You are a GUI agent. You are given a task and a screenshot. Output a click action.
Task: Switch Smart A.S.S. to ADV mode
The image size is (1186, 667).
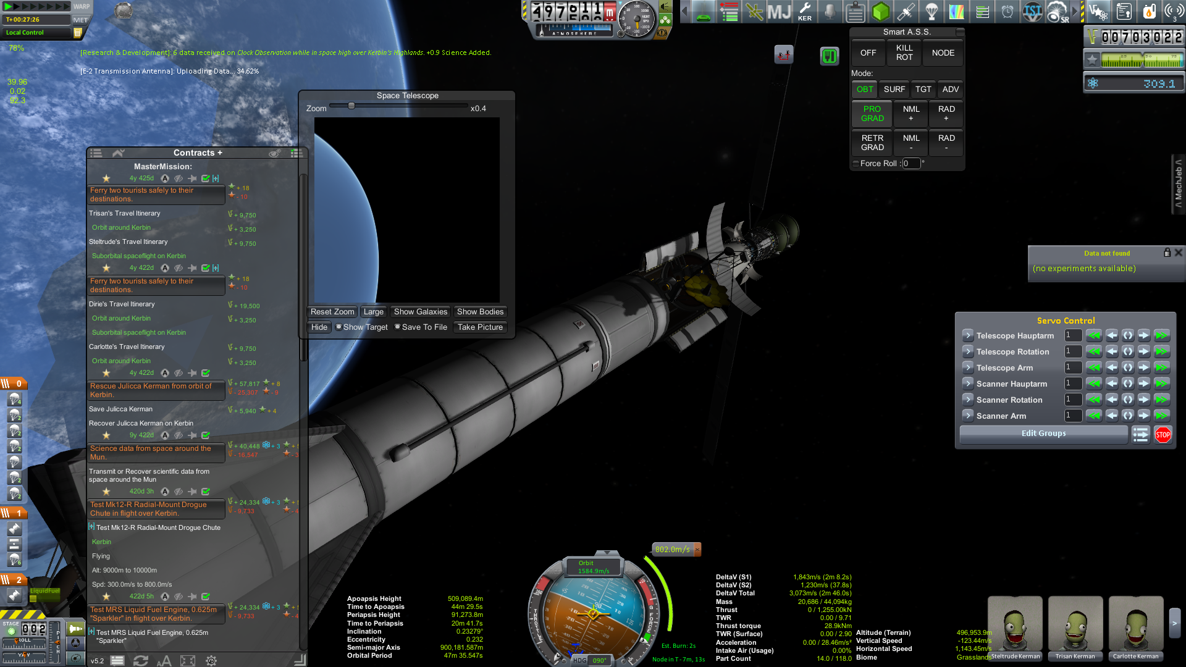(x=950, y=90)
